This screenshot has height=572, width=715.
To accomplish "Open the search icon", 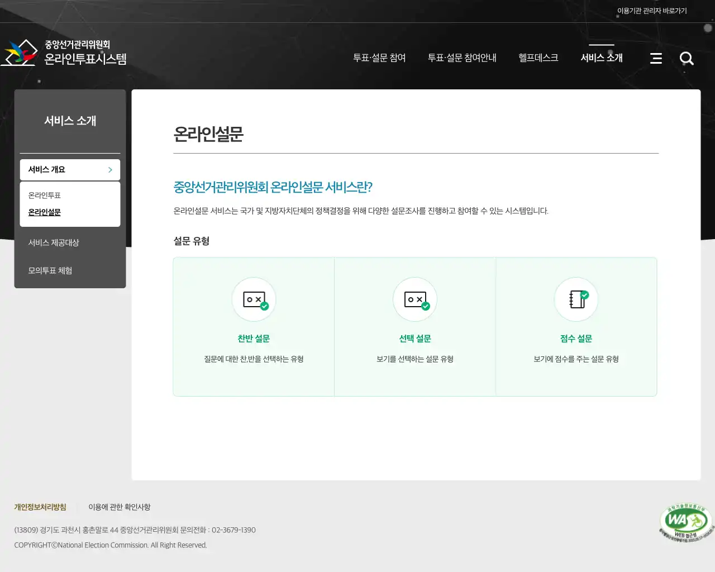I will [687, 58].
